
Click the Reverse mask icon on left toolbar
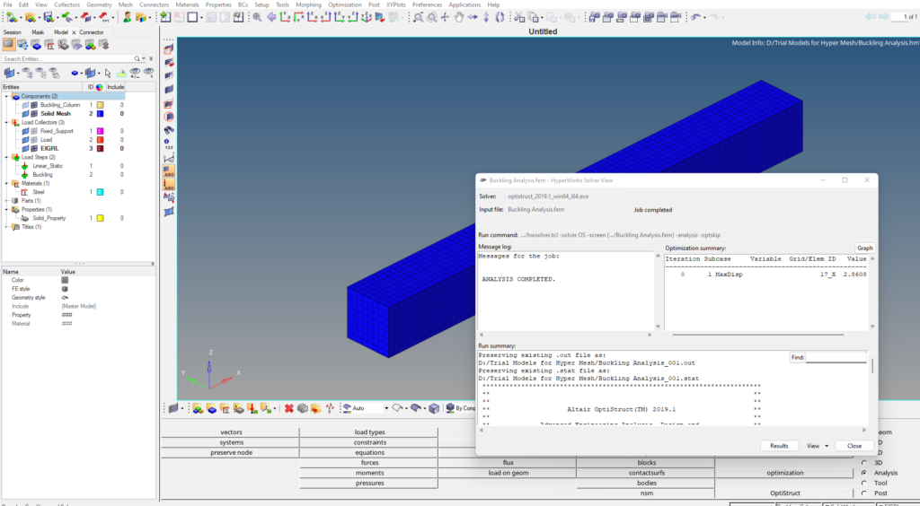click(x=169, y=63)
